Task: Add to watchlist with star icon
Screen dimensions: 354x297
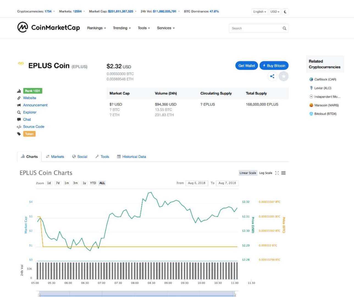Action: pos(284,76)
